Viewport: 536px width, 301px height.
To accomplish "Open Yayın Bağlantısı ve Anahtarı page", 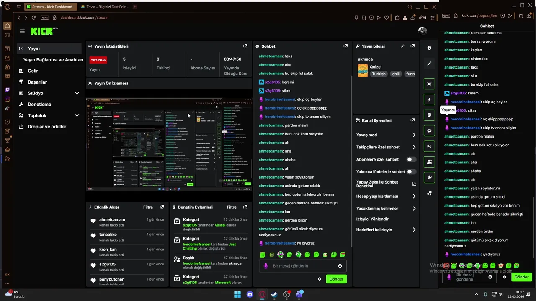I will (x=53, y=60).
